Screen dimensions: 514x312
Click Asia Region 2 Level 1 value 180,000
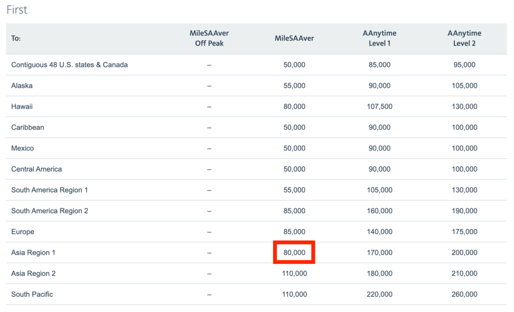[x=379, y=274]
